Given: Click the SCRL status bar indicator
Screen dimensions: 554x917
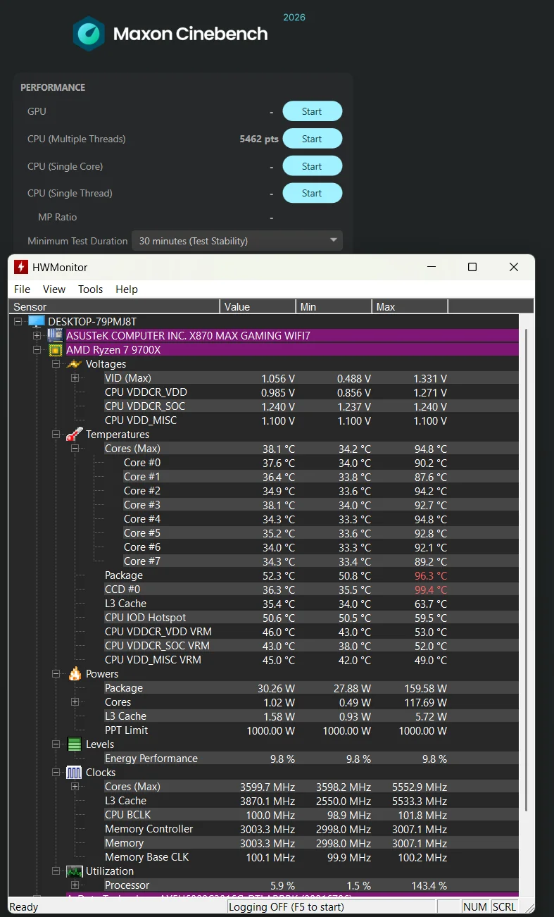Looking at the screenshot, I should coord(505,906).
